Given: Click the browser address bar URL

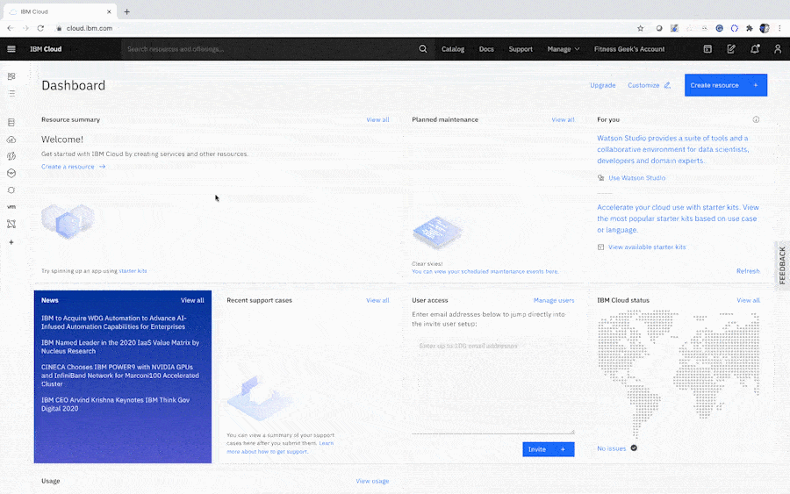Looking at the screenshot, I should tap(90, 28).
